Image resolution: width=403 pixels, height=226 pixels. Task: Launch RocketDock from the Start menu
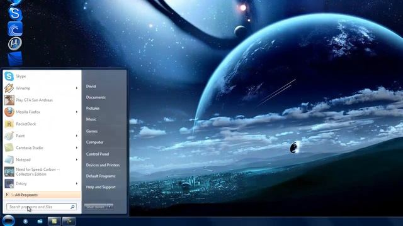click(42, 124)
